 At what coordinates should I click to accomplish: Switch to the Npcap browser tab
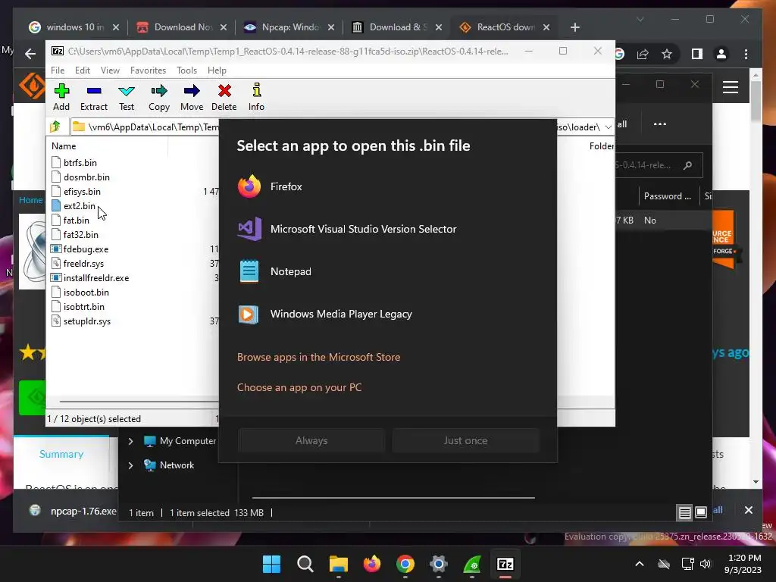click(x=289, y=27)
